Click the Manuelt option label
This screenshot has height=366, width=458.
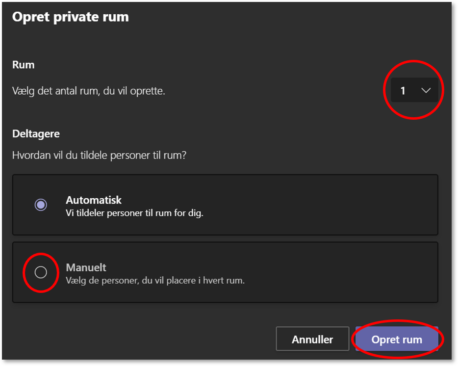click(x=86, y=267)
